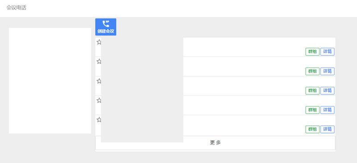Toggle favorite star on the first meeting row
The image size is (357, 163).
click(x=99, y=42)
